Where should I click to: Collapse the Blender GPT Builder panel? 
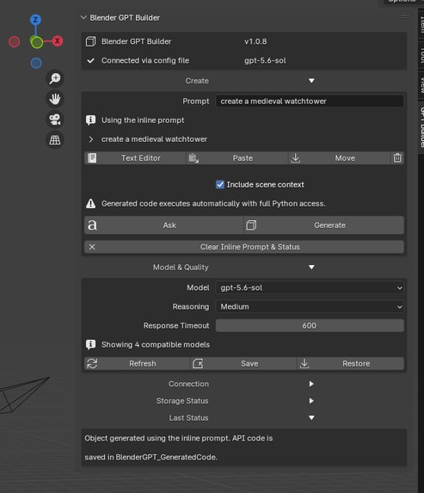point(83,17)
